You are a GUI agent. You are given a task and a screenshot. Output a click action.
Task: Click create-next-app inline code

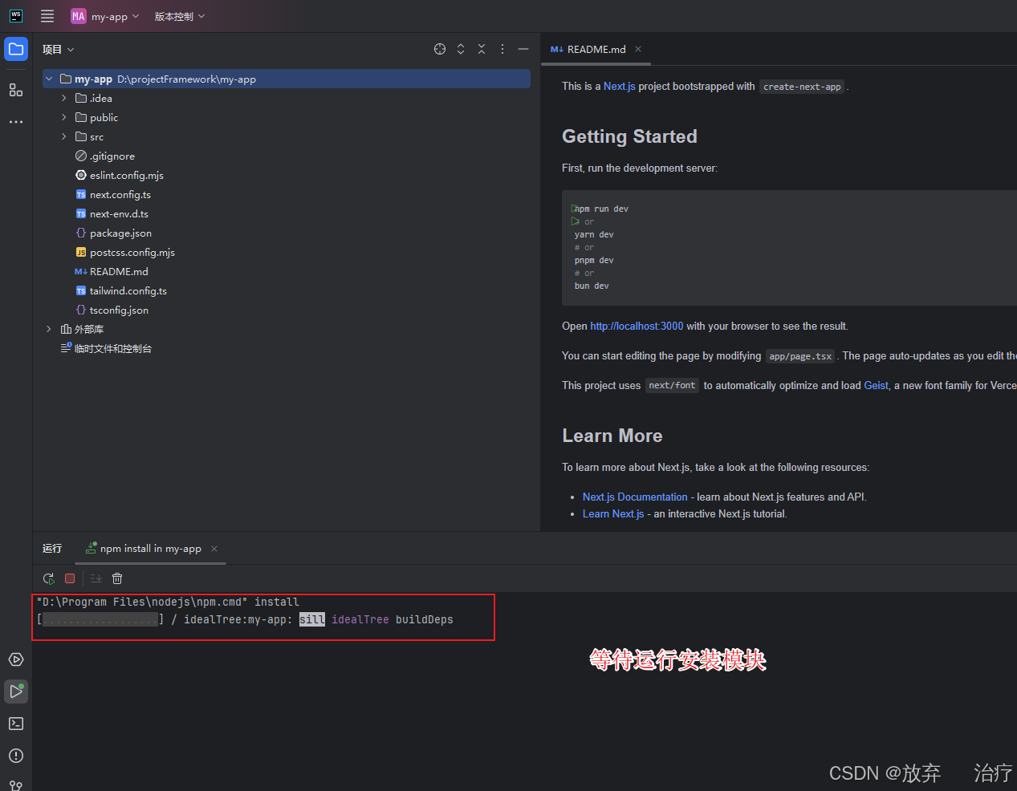tap(802, 87)
